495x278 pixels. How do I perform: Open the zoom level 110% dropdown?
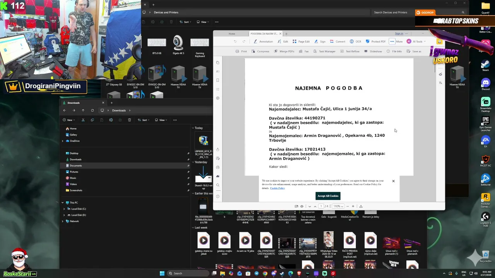point(338,206)
